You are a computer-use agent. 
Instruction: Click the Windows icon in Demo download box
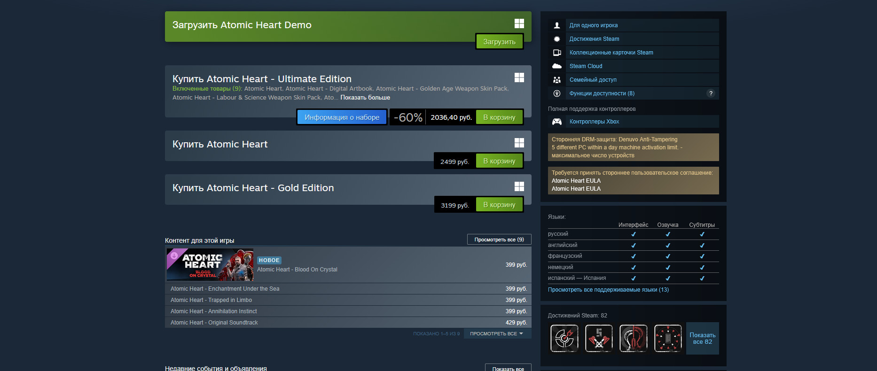tap(519, 23)
